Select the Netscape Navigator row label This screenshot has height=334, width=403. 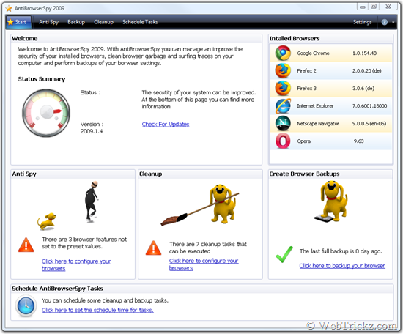pos(318,124)
